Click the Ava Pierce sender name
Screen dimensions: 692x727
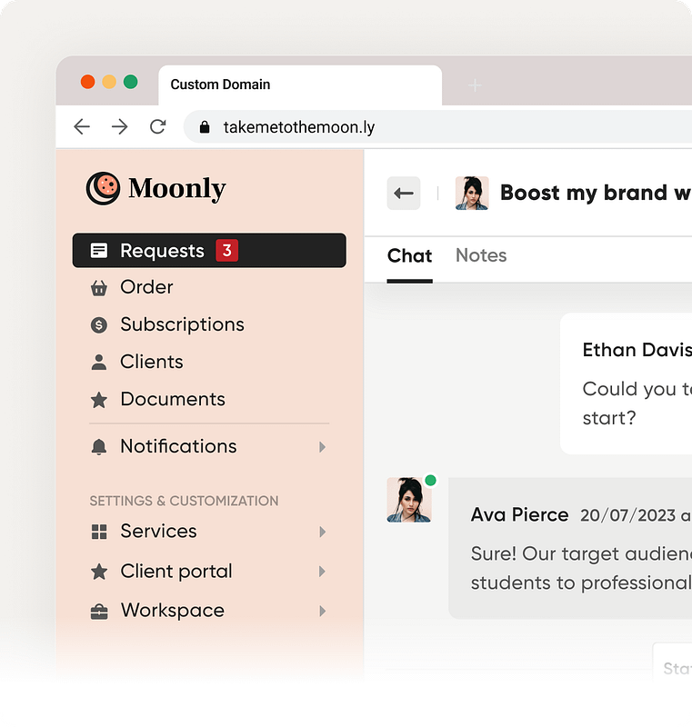pyautogui.click(x=519, y=514)
